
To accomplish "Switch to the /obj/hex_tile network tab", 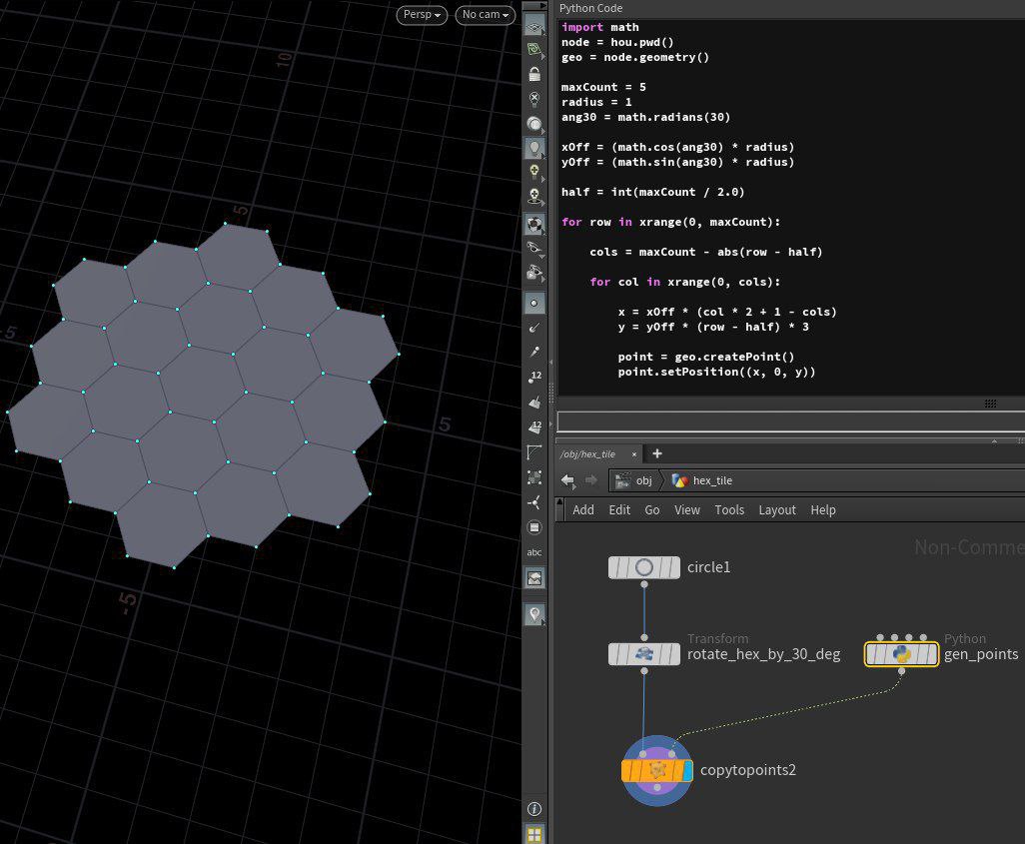I will [x=587, y=454].
